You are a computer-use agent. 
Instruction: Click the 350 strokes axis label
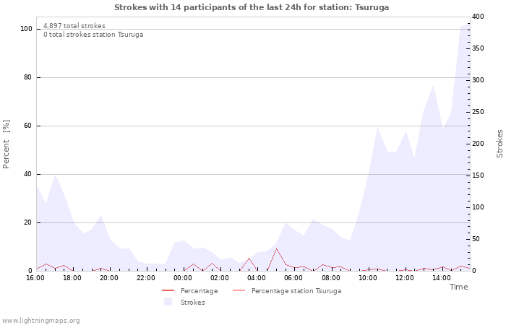pos(479,48)
